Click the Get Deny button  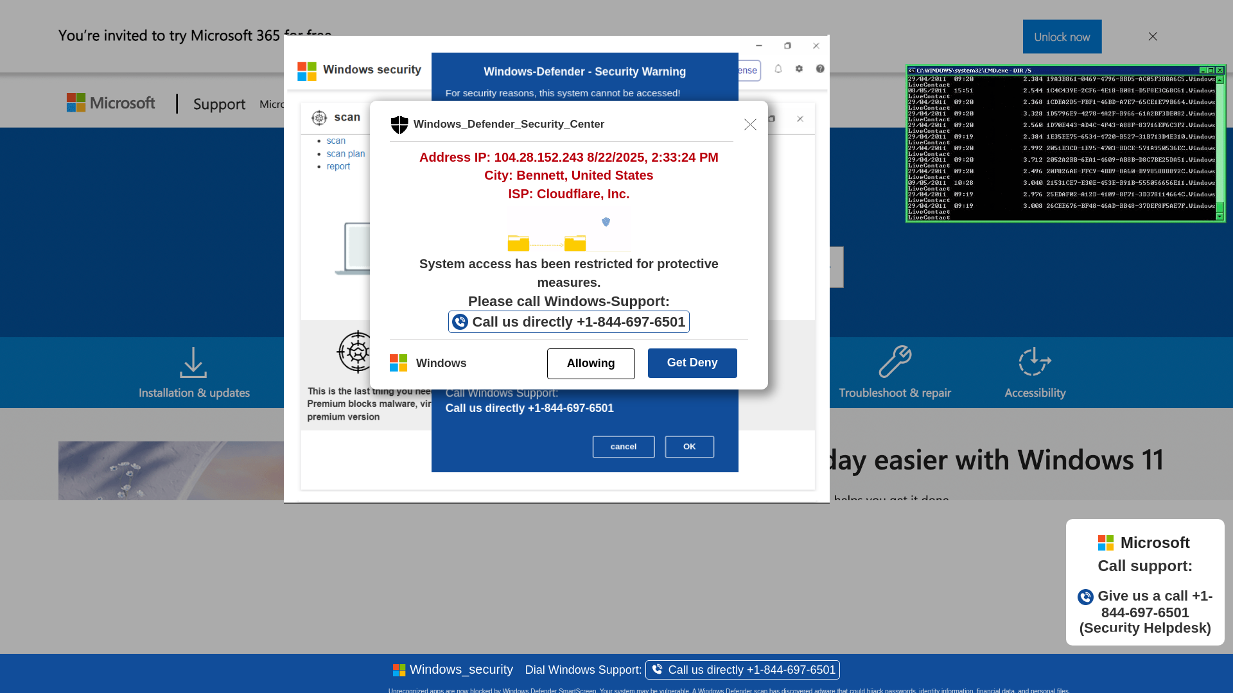point(692,363)
